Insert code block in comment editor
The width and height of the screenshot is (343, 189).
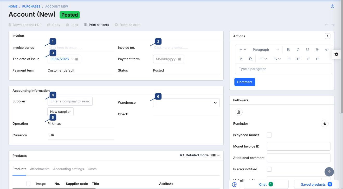327,50
